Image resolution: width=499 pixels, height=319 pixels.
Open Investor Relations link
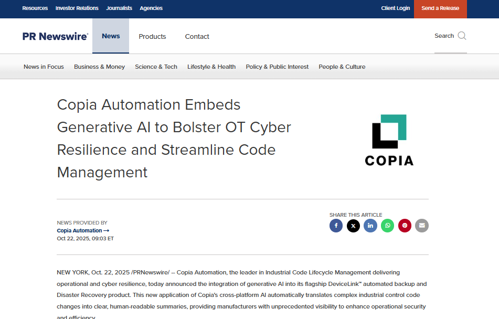(77, 8)
